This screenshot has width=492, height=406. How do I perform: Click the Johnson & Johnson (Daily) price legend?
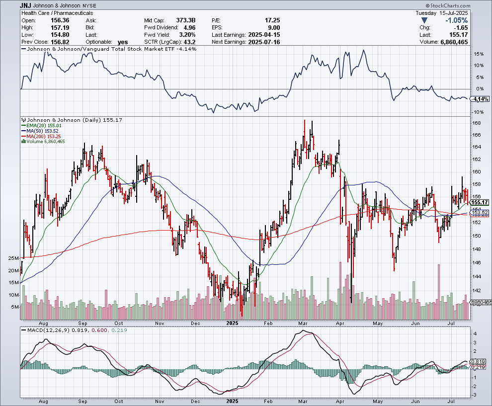tap(72, 120)
